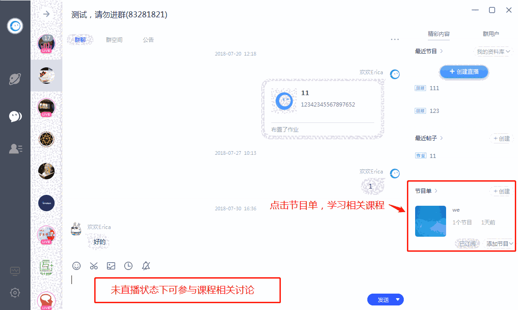Switch to the 群空间 tab
The height and width of the screenshot is (310, 518).
pyautogui.click(x=114, y=40)
